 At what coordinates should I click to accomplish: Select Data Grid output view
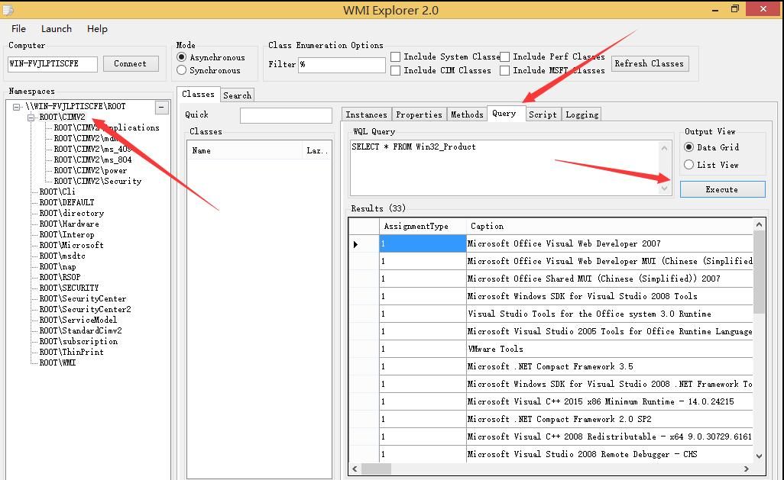pyautogui.click(x=688, y=147)
